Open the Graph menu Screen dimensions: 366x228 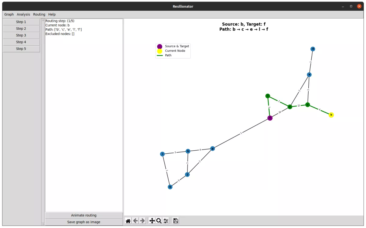(x=9, y=14)
